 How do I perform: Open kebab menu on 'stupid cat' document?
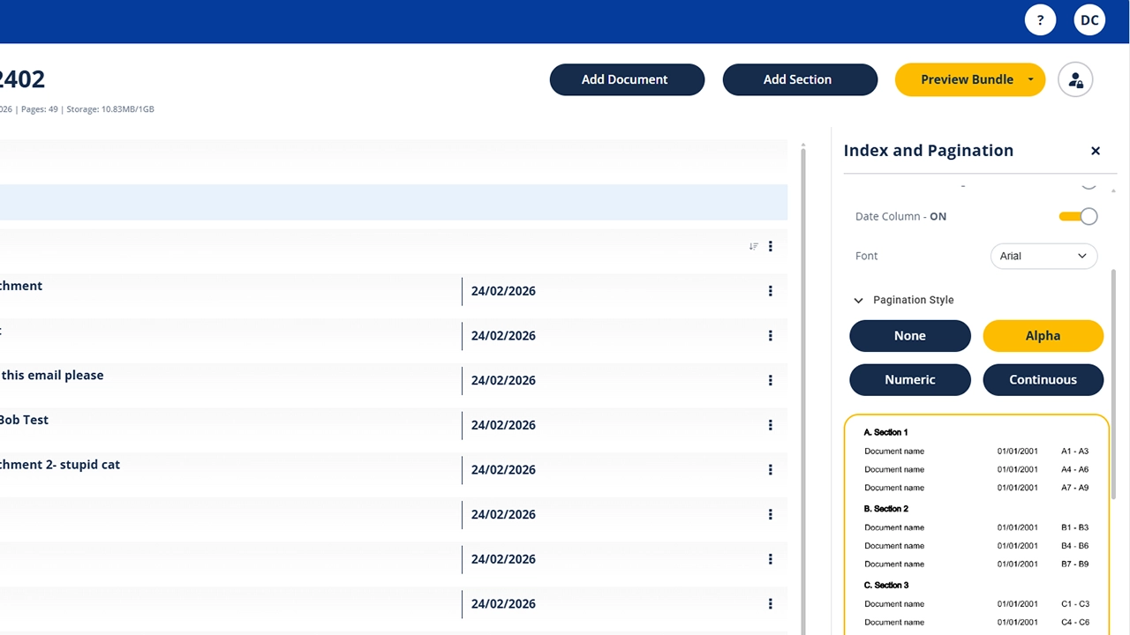[x=770, y=469]
